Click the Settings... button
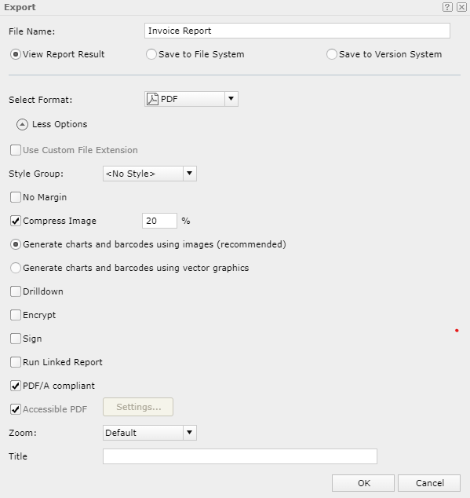The width and height of the screenshot is (470, 498). pyautogui.click(x=138, y=407)
